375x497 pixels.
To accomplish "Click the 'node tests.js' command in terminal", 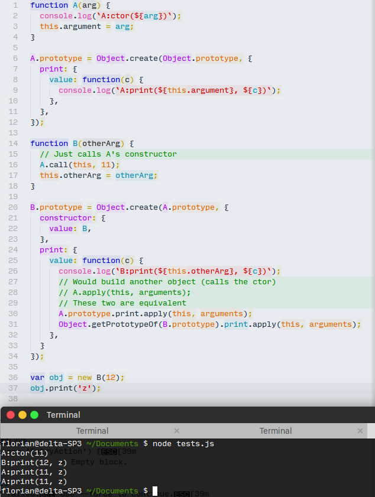I will click(183, 443).
